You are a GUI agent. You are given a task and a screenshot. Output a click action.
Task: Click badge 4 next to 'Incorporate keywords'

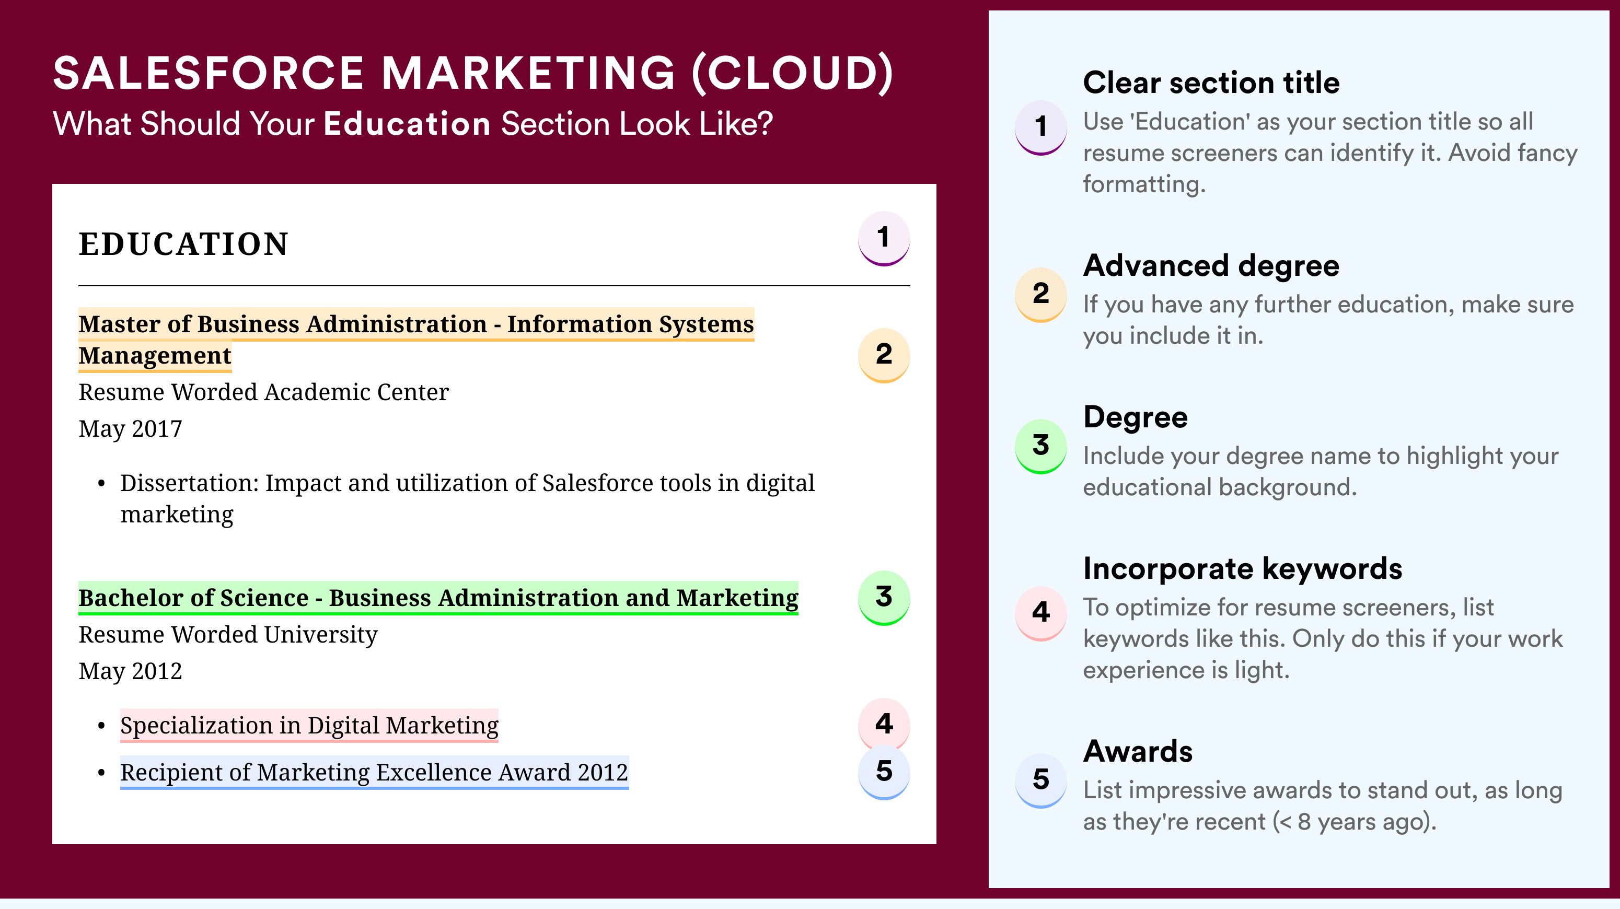click(x=1040, y=613)
